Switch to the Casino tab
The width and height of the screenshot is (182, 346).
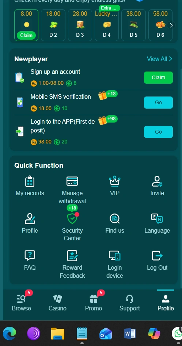[x=58, y=303]
